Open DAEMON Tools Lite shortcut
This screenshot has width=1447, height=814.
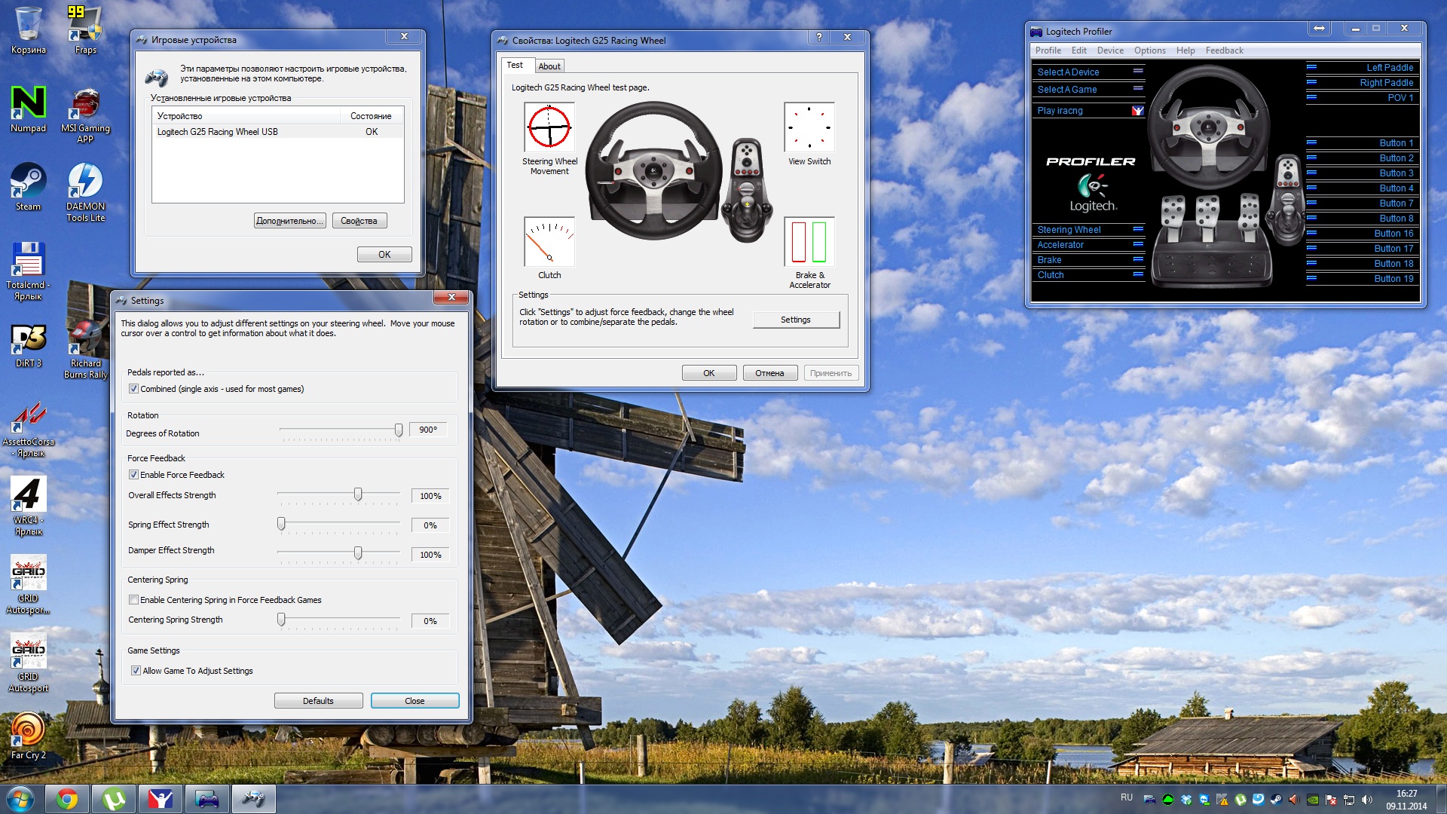pyautogui.click(x=85, y=192)
